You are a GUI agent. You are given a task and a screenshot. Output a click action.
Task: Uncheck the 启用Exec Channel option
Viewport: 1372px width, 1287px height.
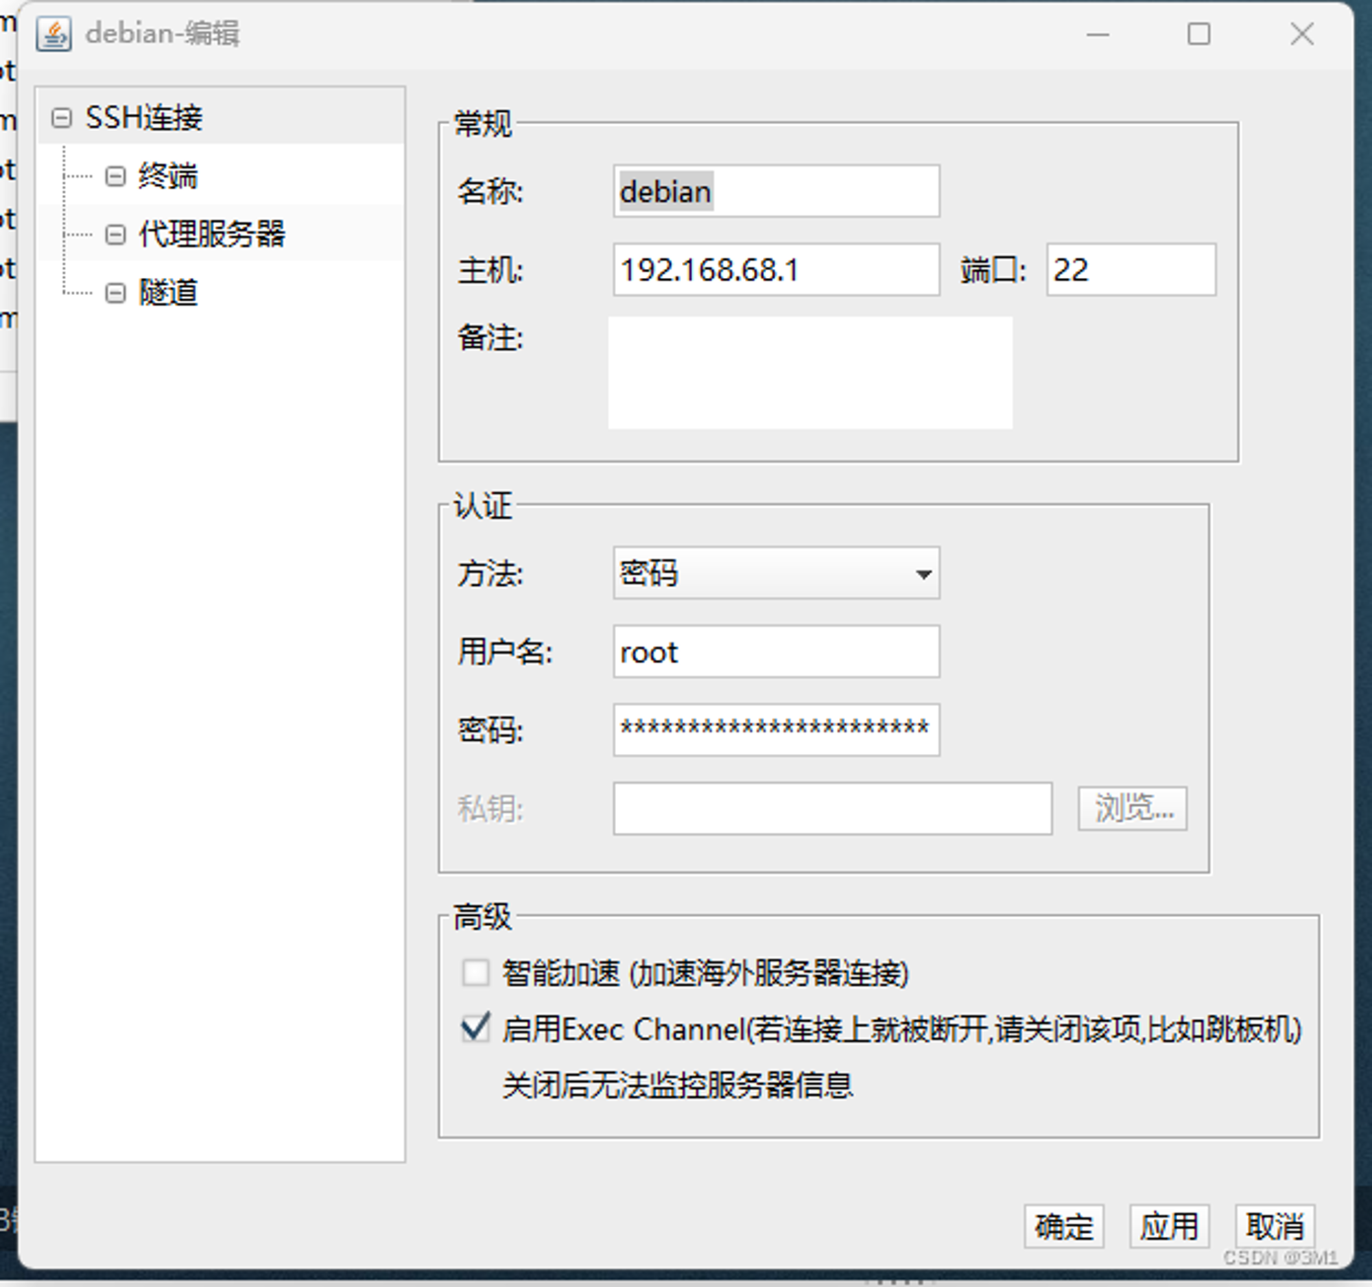pyautogui.click(x=475, y=1028)
